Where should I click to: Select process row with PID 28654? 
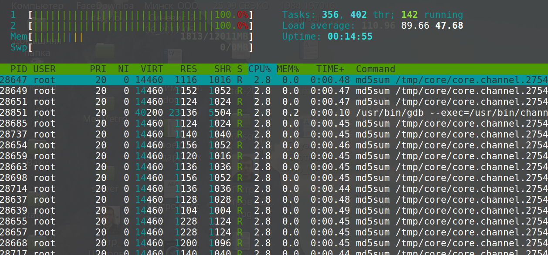(274, 145)
